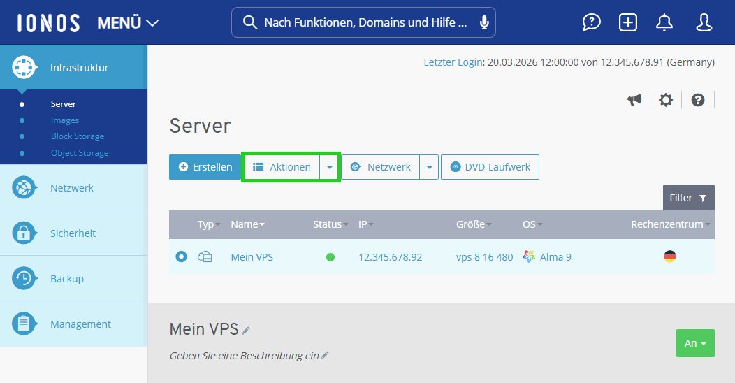
Task: Click the Management clipboard icon
Action: [x=24, y=324]
